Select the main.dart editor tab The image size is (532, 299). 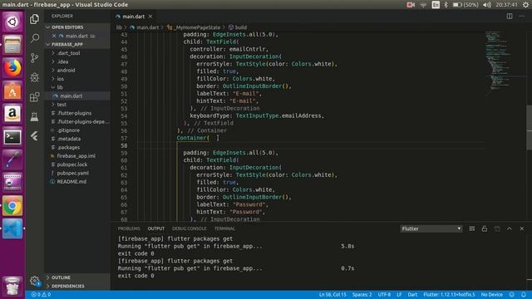coord(134,17)
